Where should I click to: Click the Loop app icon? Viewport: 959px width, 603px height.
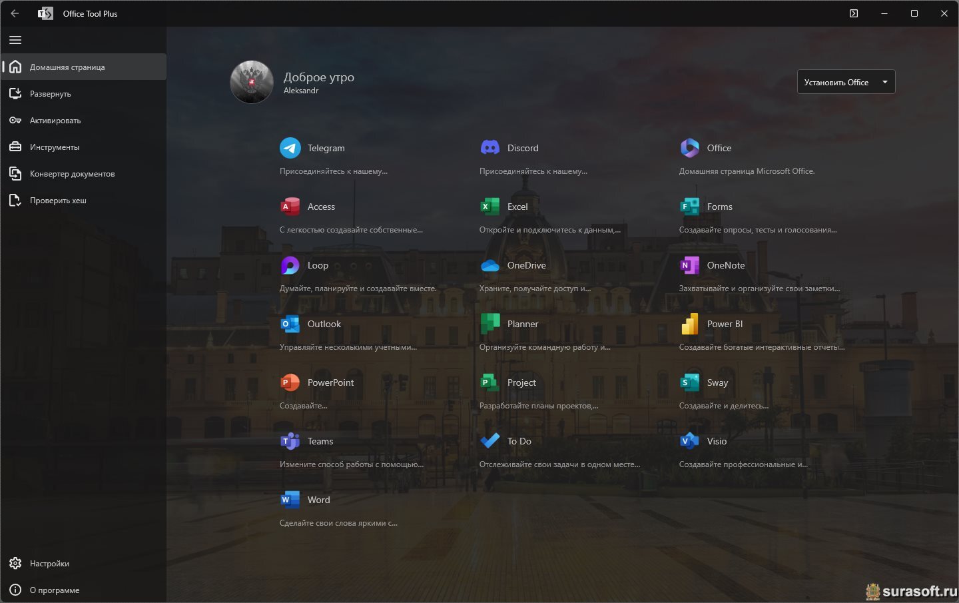click(290, 265)
